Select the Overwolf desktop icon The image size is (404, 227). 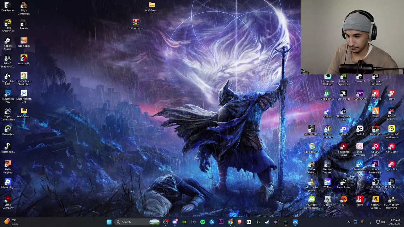(x=360, y=79)
